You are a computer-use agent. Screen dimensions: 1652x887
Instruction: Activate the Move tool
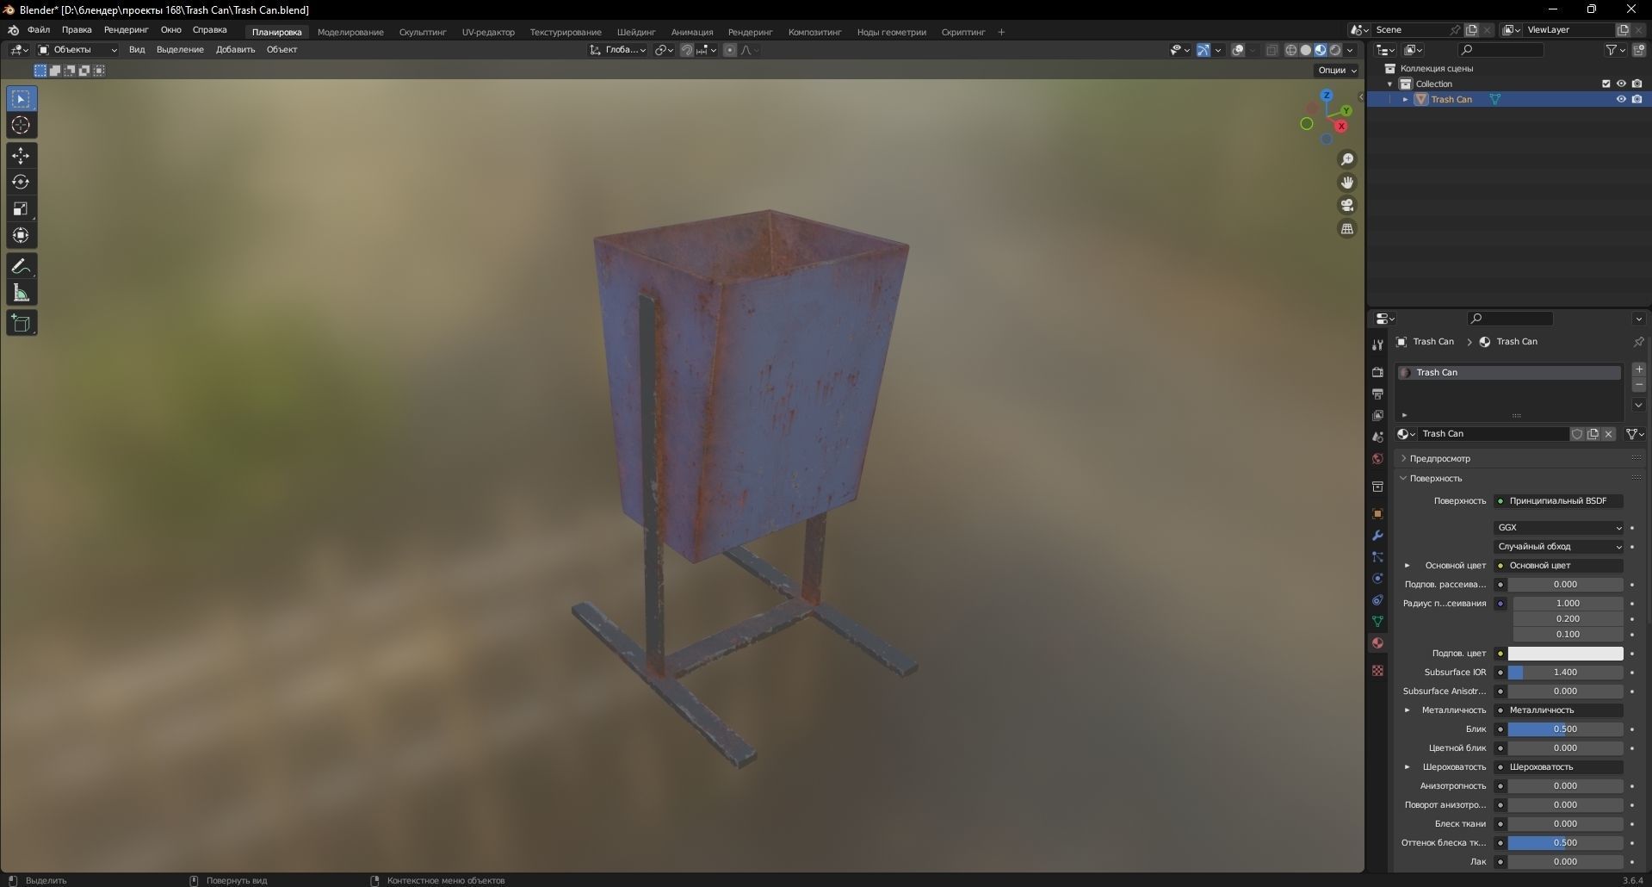tap(21, 156)
